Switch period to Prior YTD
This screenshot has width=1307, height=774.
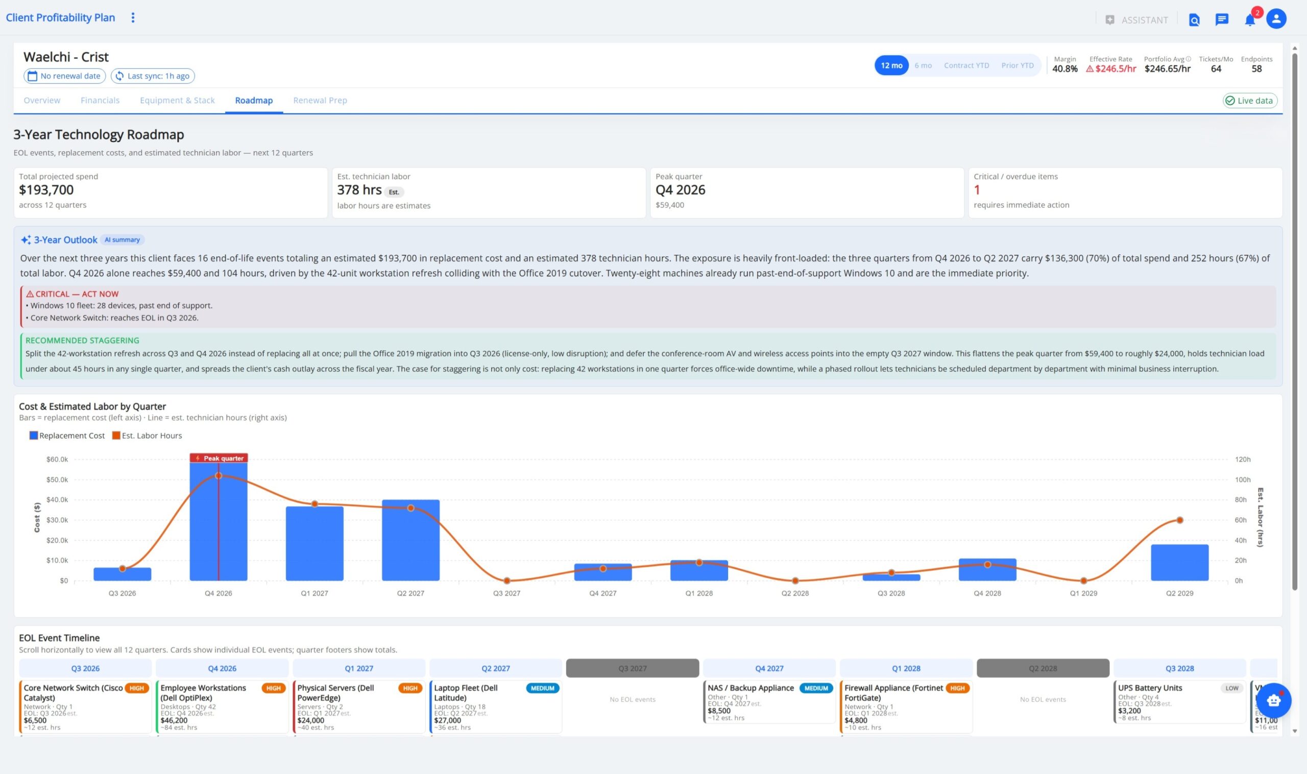(x=1017, y=65)
